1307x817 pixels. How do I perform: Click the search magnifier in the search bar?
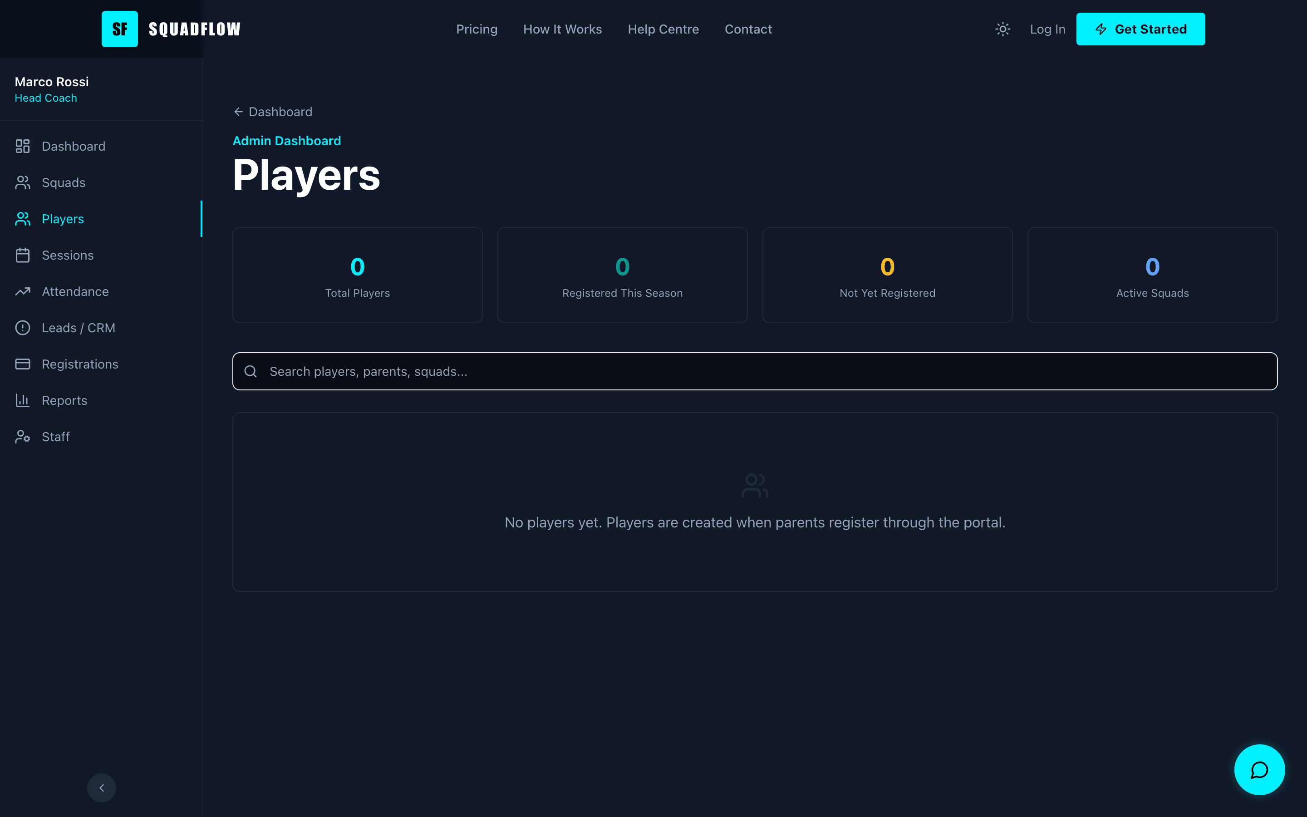[x=251, y=371]
